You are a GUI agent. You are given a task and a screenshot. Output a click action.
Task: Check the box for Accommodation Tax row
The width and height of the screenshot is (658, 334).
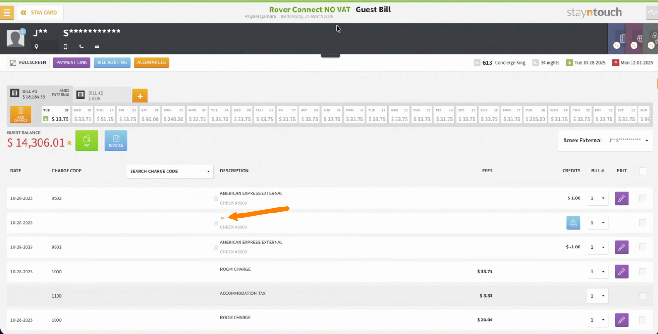pos(642,296)
